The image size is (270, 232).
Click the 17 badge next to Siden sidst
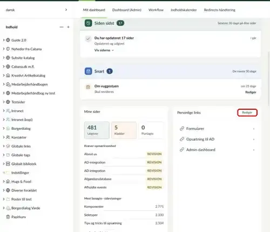(x=120, y=23)
